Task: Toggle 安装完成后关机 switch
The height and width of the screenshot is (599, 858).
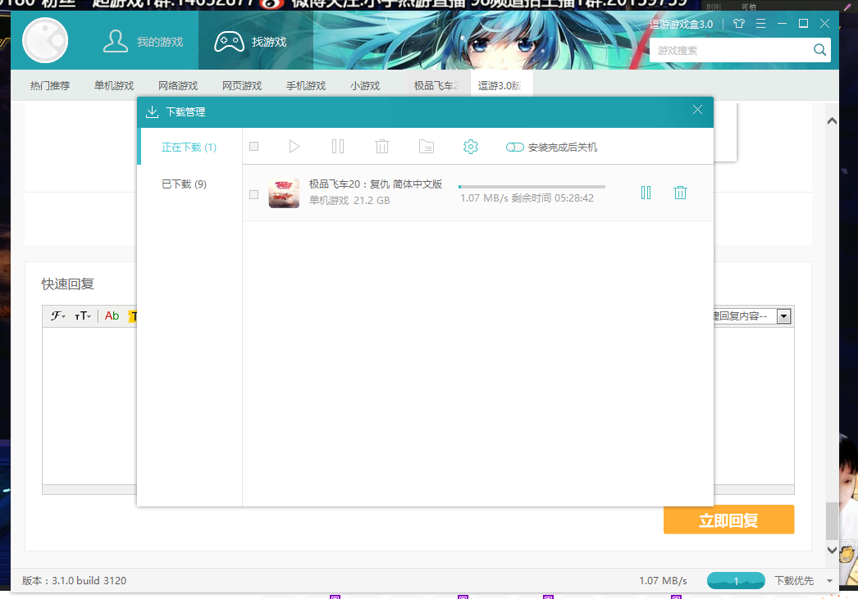Action: coord(514,147)
